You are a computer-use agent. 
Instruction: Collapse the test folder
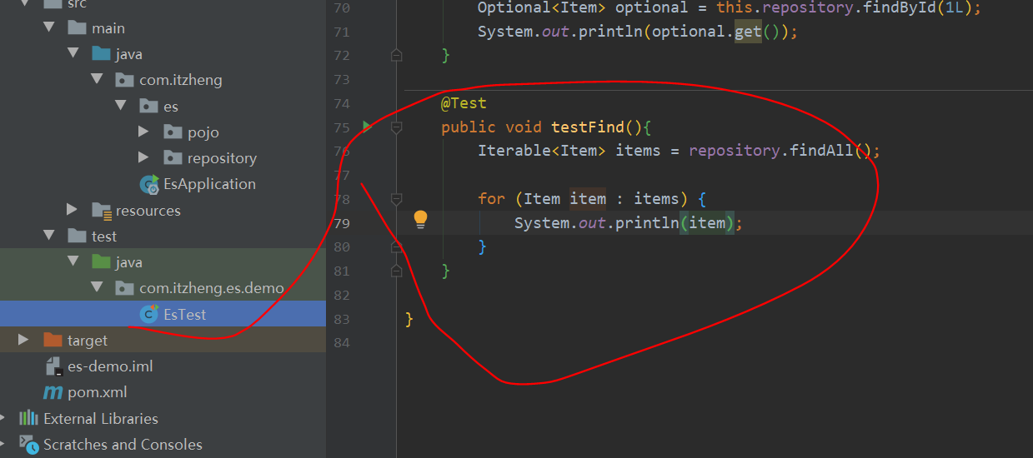(x=48, y=236)
